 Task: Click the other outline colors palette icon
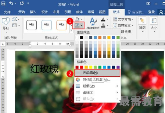(x=78, y=80)
